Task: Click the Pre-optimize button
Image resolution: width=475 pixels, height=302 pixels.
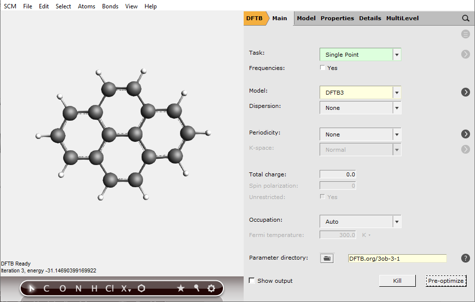Action: coord(446,280)
